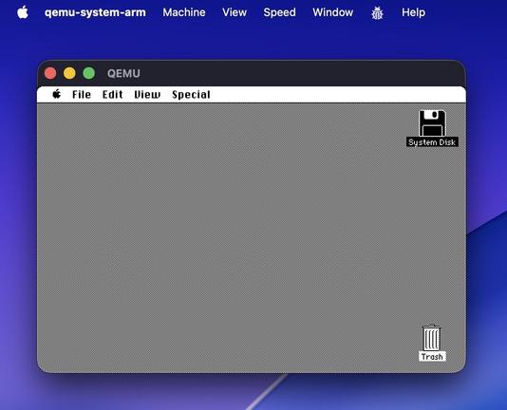
Task: Close the QEMU window with red button
Action: tap(50, 73)
